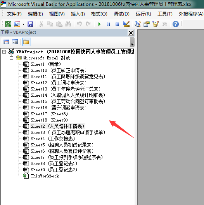Click Reset stop square icon
204x205 pixels.
[x=117, y=24]
